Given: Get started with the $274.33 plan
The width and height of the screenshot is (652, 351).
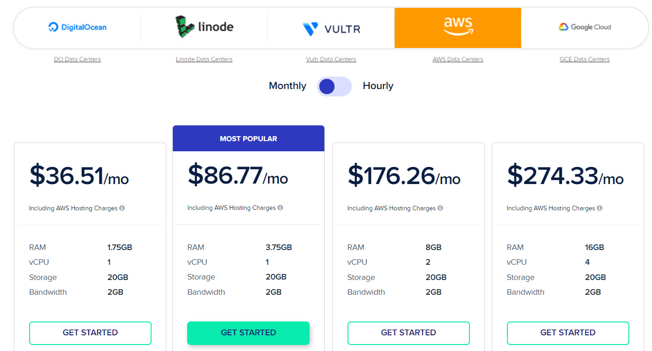Looking at the screenshot, I should (x=568, y=333).
